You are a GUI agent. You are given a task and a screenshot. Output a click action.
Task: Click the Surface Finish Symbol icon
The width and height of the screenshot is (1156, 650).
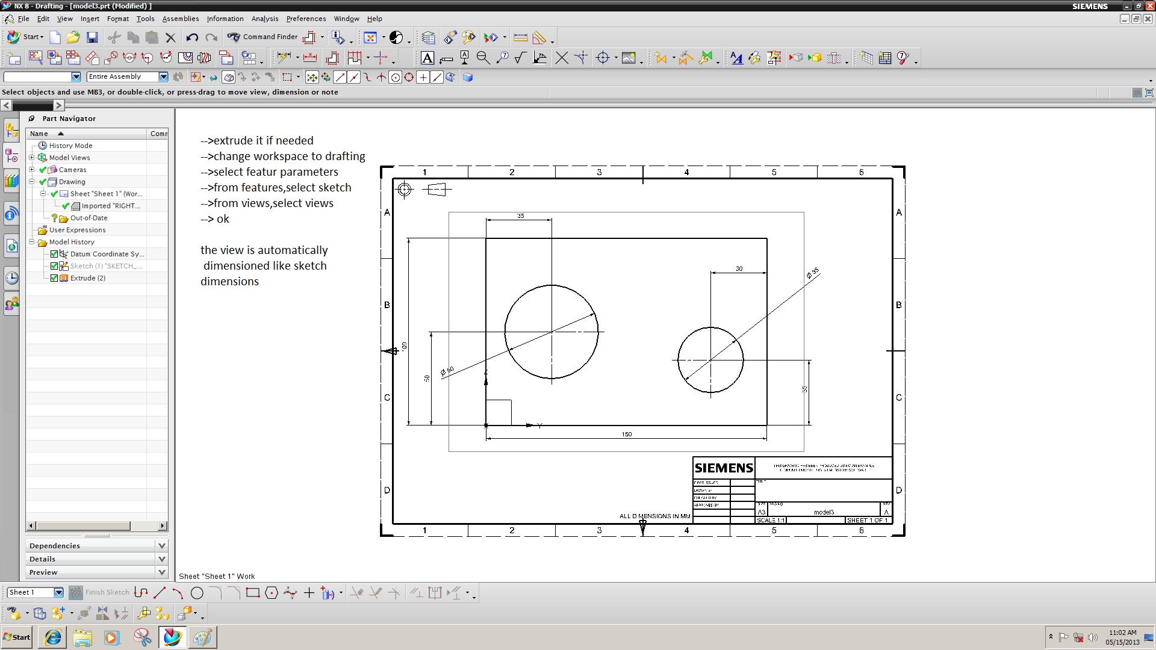(521, 58)
